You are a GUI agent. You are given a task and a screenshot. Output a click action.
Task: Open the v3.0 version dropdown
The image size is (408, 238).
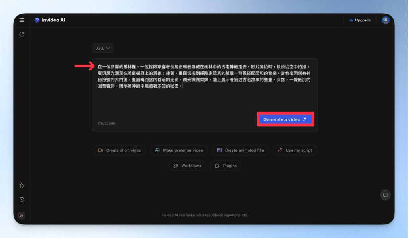(x=103, y=48)
